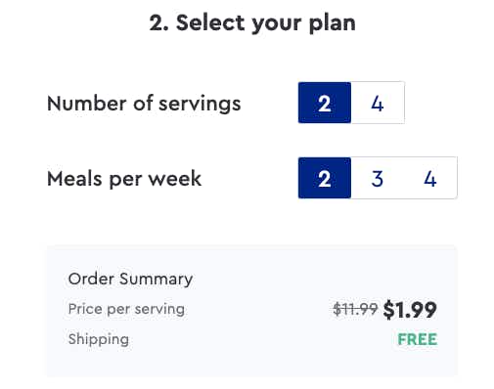Choose 4 Meals per week
This screenshot has height=389, width=494.
(x=430, y=178)
